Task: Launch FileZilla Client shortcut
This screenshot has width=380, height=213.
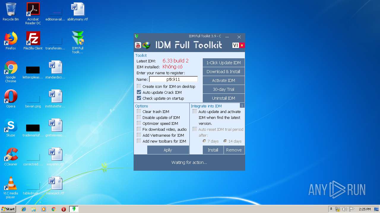Action: click(x=33, y=41)
